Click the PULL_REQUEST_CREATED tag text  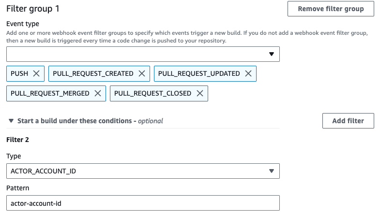(93, 73)
